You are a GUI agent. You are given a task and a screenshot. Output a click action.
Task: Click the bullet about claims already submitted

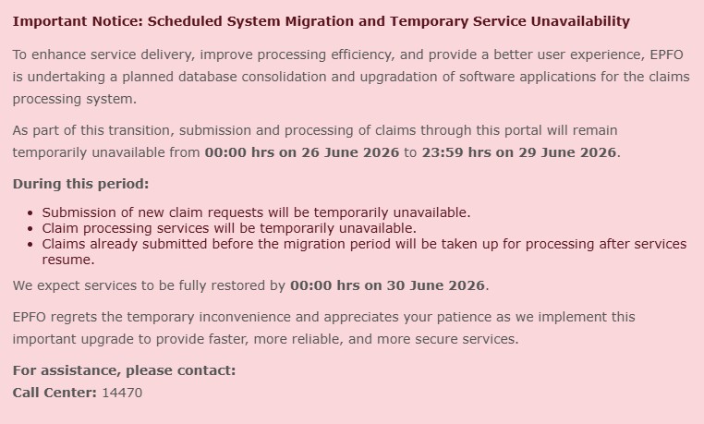364,251
